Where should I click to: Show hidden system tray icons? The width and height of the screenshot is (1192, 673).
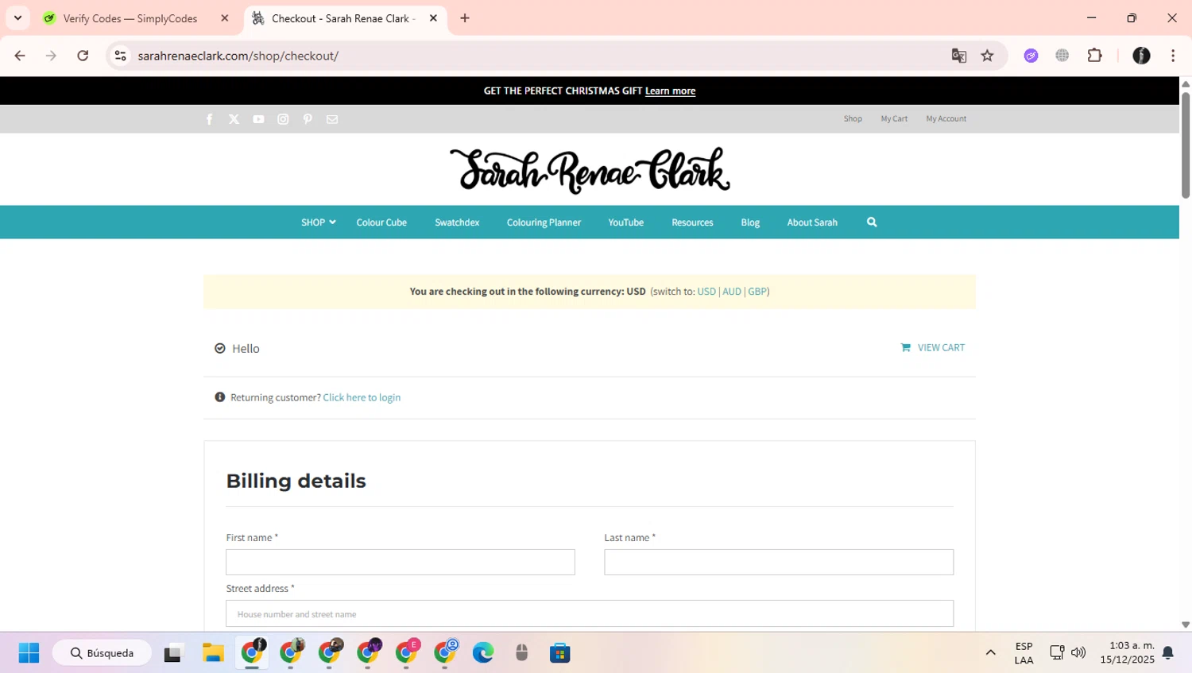pos(990,653)
